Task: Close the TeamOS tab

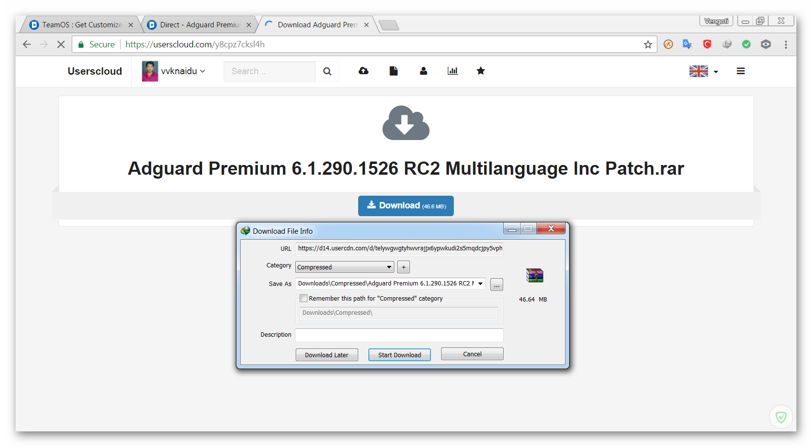Action: pyautogui.click(x=131, y=25)
